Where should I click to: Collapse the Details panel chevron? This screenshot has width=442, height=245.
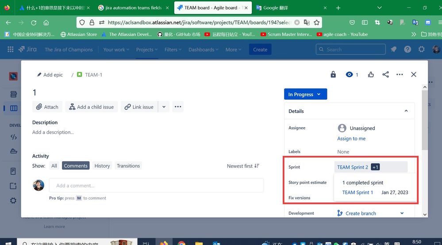[406, 111]
